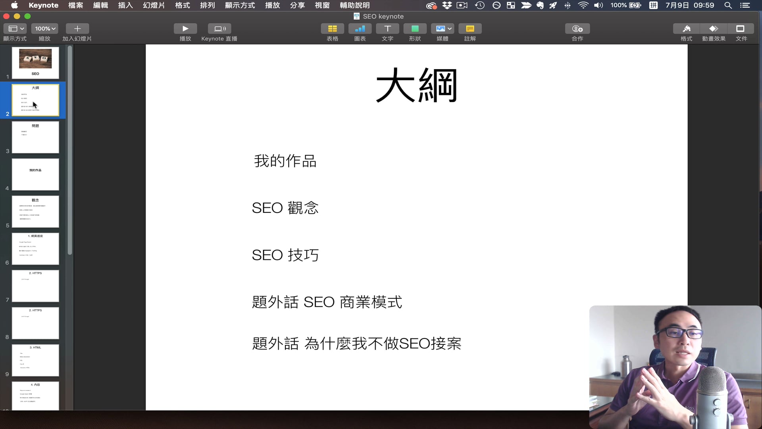Open collaboration options via 合作 icon
This screenshot has width=762, height=429.
[x=577, y=29]
